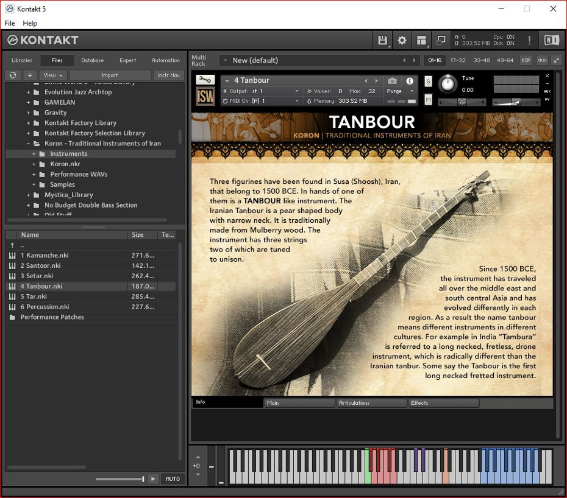The width and height of the screenshot is (567, 498).
Task: Click the piano icon beside 1 Kamanche.nki
Action: click(x=12, y=255)
